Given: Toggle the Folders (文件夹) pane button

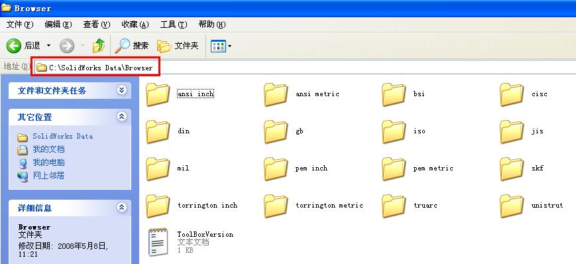Looking at the screenshot, I should pos(178,46).
